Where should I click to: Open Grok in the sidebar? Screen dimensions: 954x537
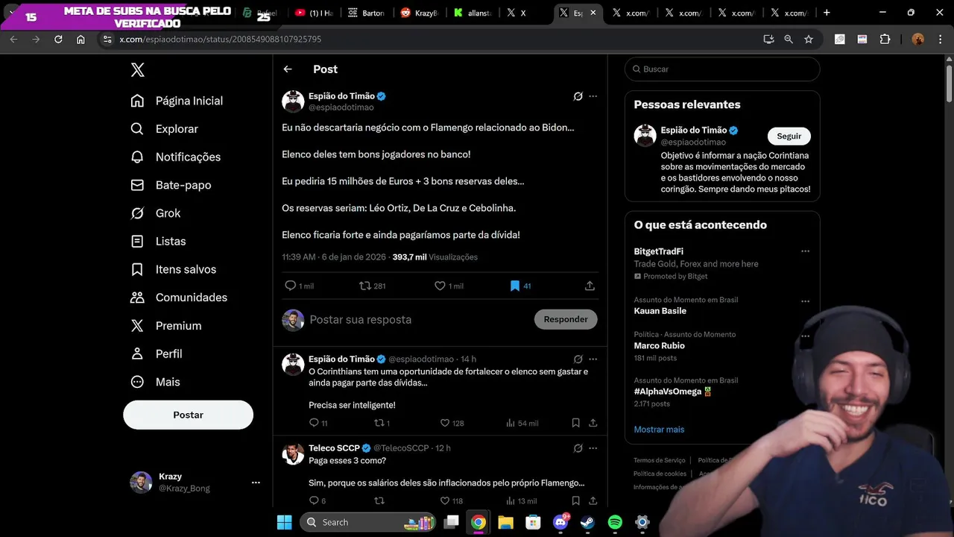click(x=155, y=213)
